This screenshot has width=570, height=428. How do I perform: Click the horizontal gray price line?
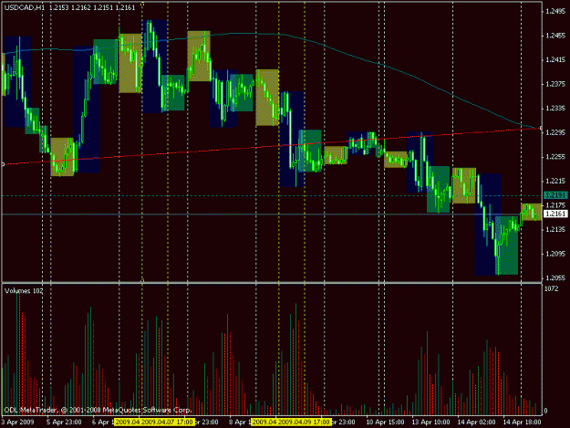click(x=272, y=214)
